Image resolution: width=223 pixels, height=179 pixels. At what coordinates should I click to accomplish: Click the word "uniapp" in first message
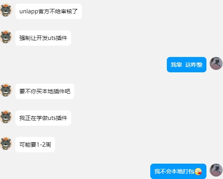pyautogui.click(x=29, y=12)
